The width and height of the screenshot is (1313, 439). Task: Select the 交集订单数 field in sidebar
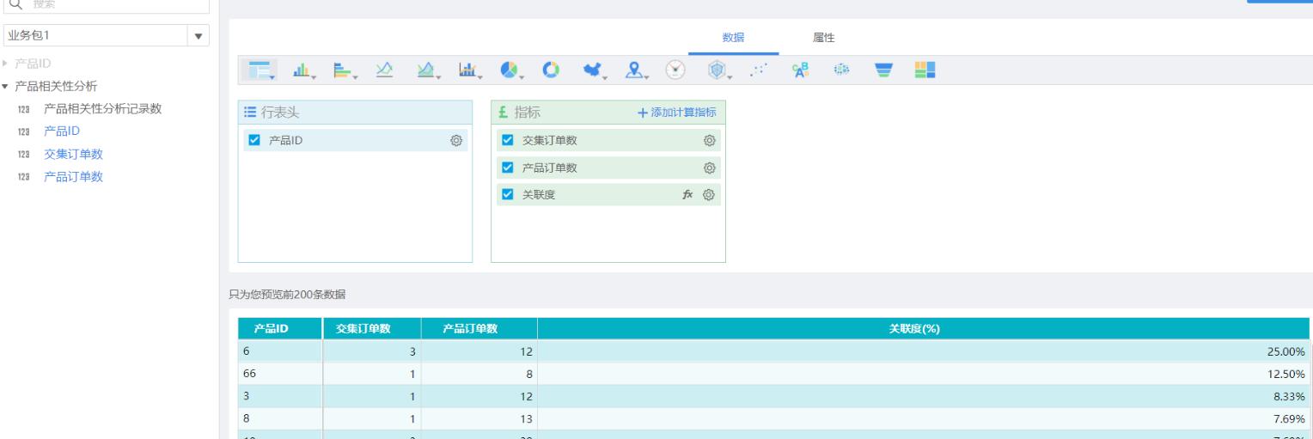[x=73, y=154]
